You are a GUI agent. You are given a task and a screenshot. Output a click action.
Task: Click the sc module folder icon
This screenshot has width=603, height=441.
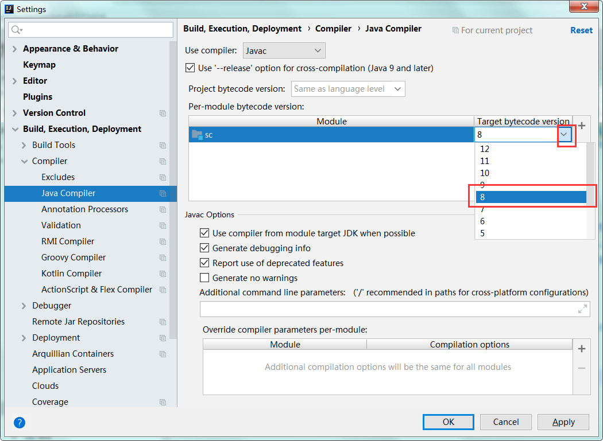pos(197,135)
